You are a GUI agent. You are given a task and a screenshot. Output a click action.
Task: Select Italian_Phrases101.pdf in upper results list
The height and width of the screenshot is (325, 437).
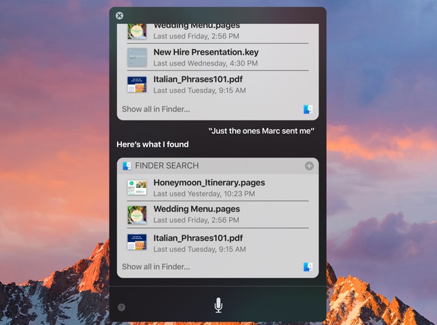pos(198,79)
